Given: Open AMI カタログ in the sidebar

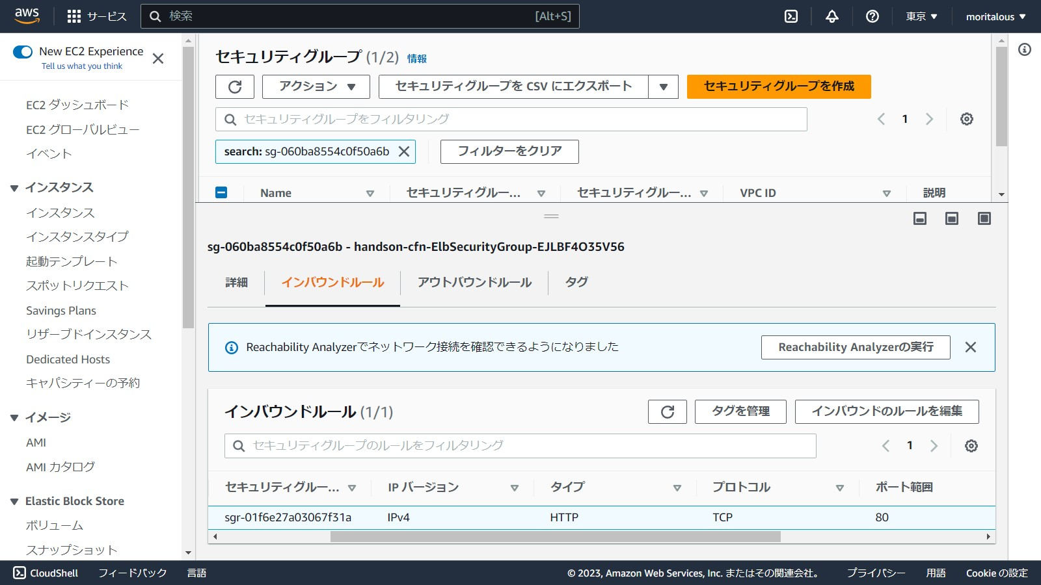Looking at the screenshot, I should point(61,467).
